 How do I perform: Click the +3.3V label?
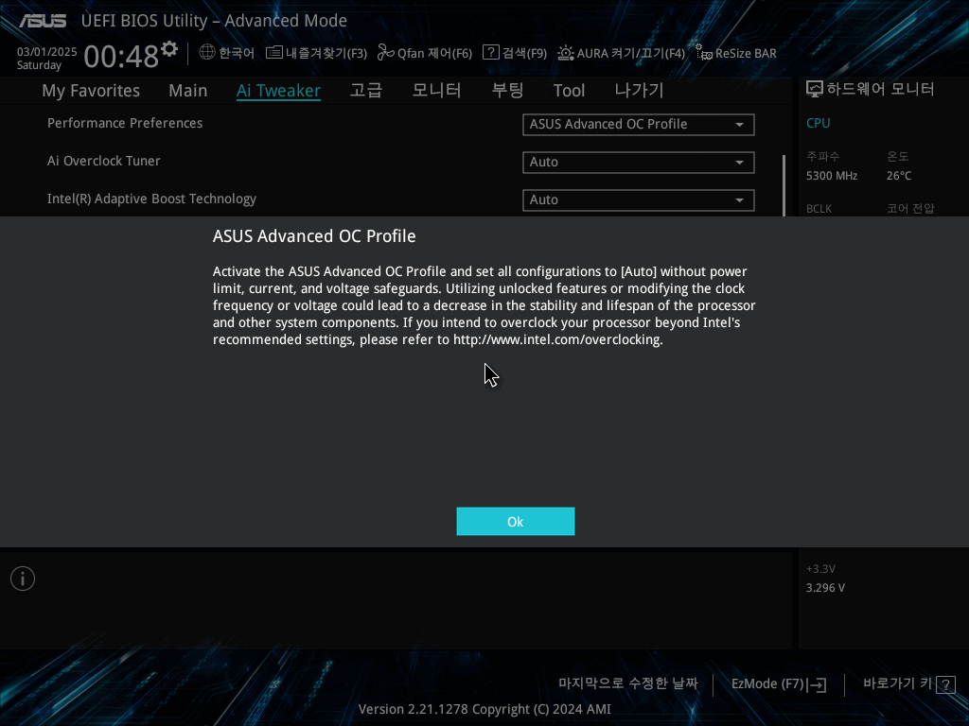(820, 568)
